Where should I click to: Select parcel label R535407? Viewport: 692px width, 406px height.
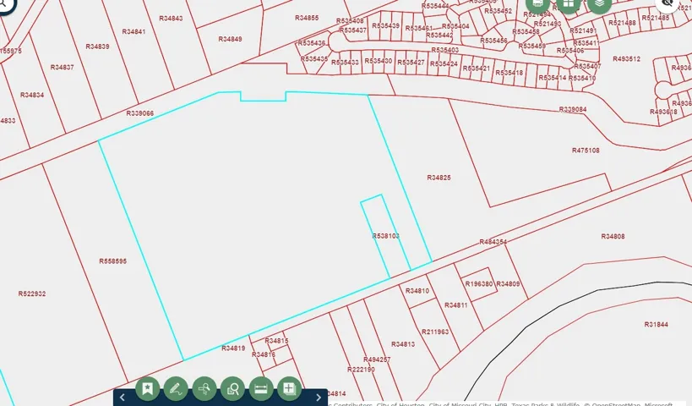587,66
